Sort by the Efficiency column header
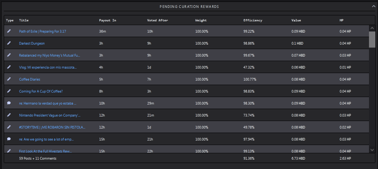The width and height of the screenshot is (378, 169). coord(253,21)
